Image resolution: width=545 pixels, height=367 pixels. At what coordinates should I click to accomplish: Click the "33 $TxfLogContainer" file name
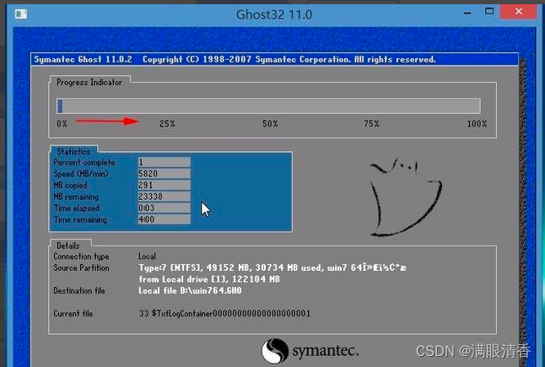(x=224, y=314)
